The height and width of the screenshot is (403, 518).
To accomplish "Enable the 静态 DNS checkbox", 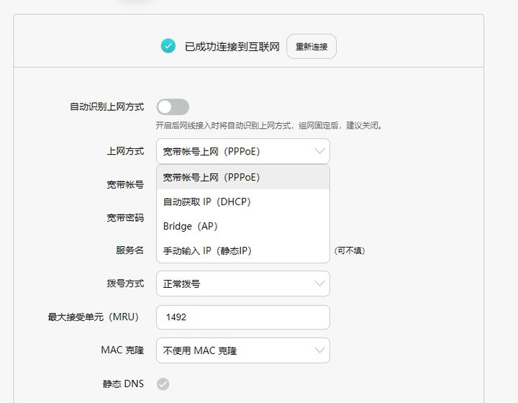I will click(x=163, y=384).
